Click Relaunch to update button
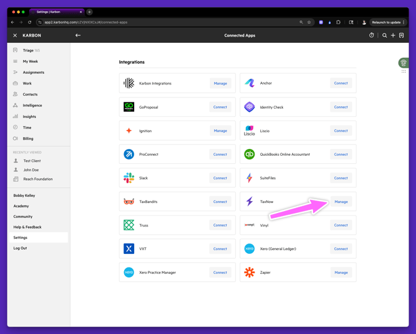The image size is (416, 334). [x=387, y=22]
